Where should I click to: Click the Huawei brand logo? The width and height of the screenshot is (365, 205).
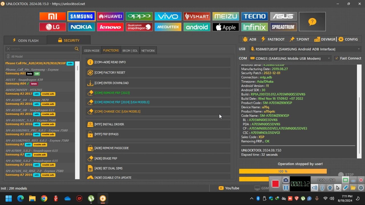110,16
